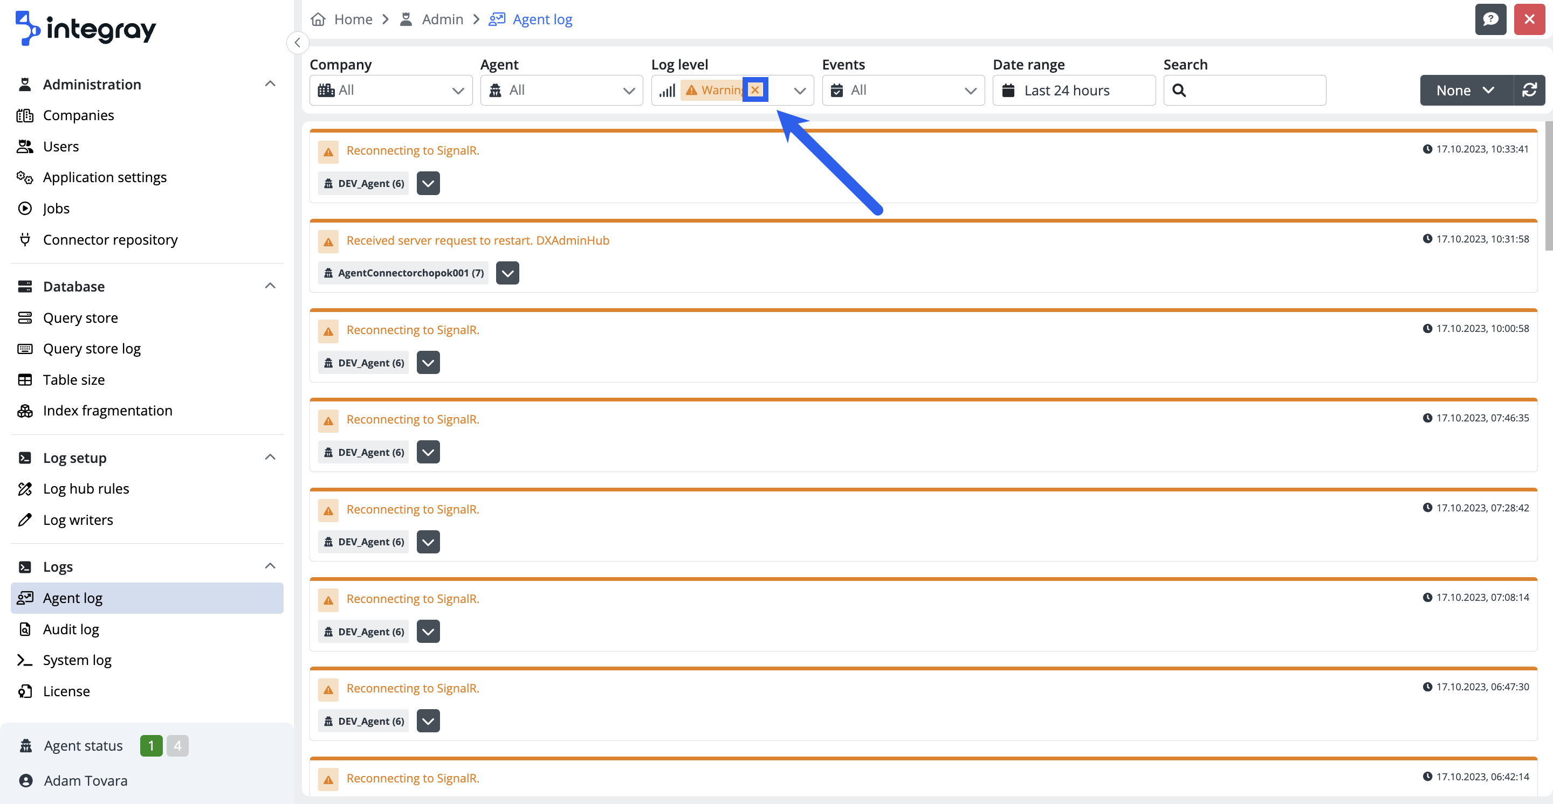The image size is (1553, 804).
Task: Remove the Warning log level filter tag
Action: (x=755, y=90)
